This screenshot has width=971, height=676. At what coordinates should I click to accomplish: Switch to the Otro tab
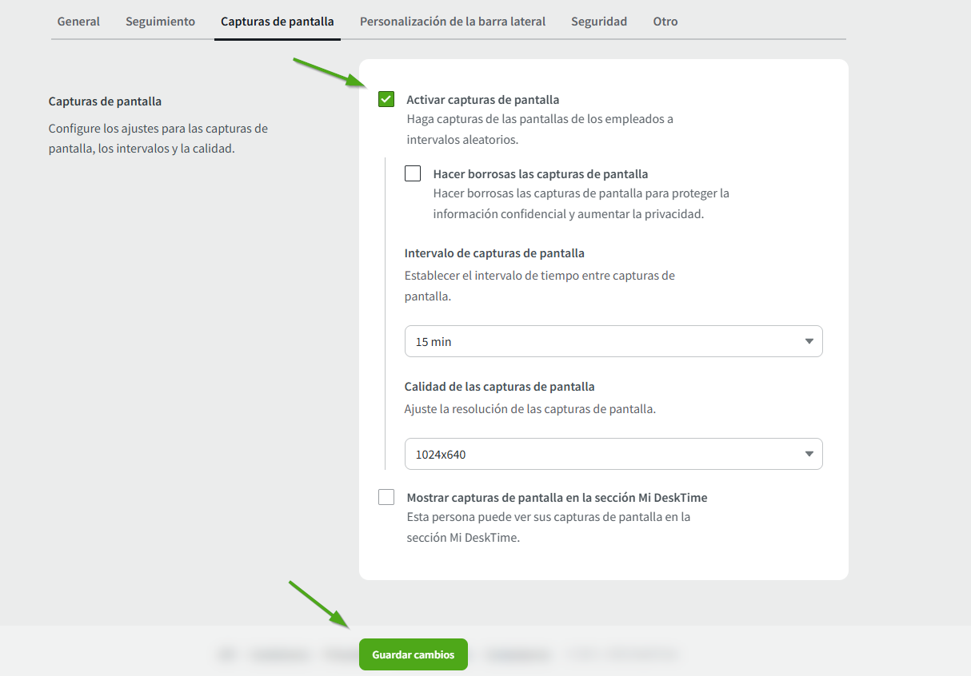pos(665,22)
